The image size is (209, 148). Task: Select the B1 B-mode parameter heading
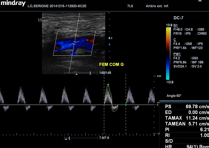(176, 25)
